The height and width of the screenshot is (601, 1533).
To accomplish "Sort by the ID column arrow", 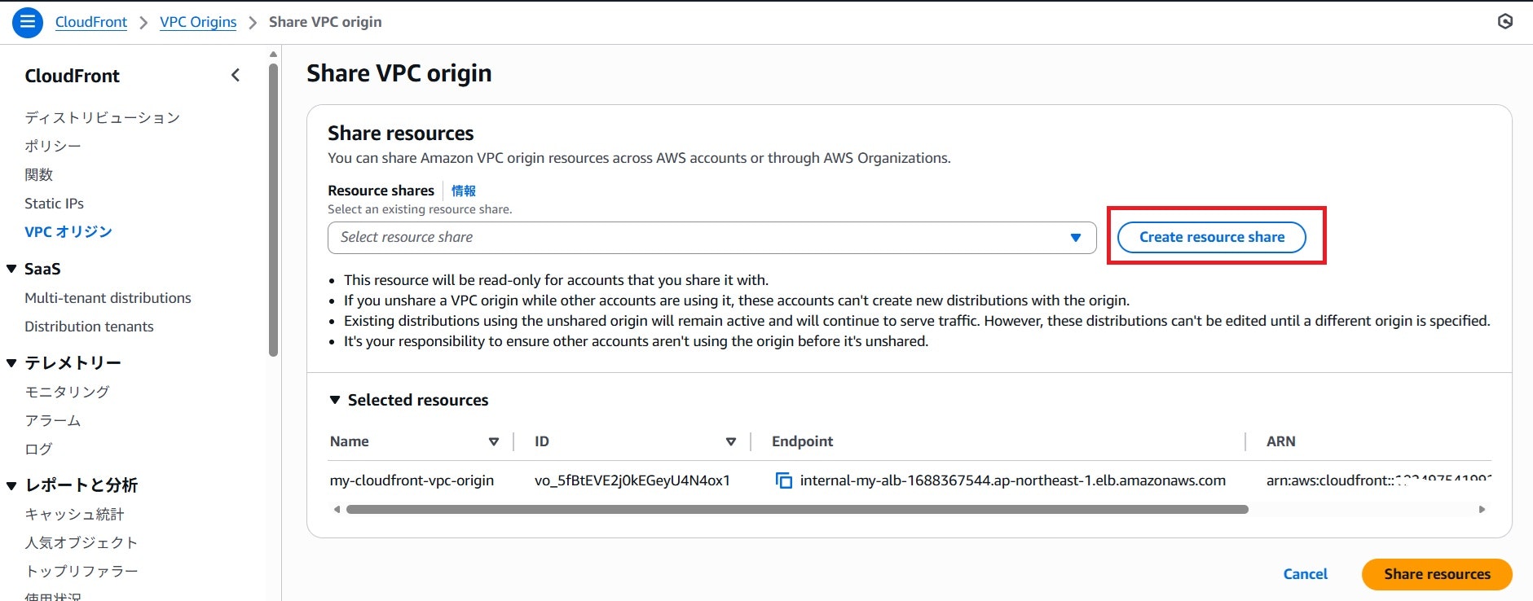I will (731, 441).
